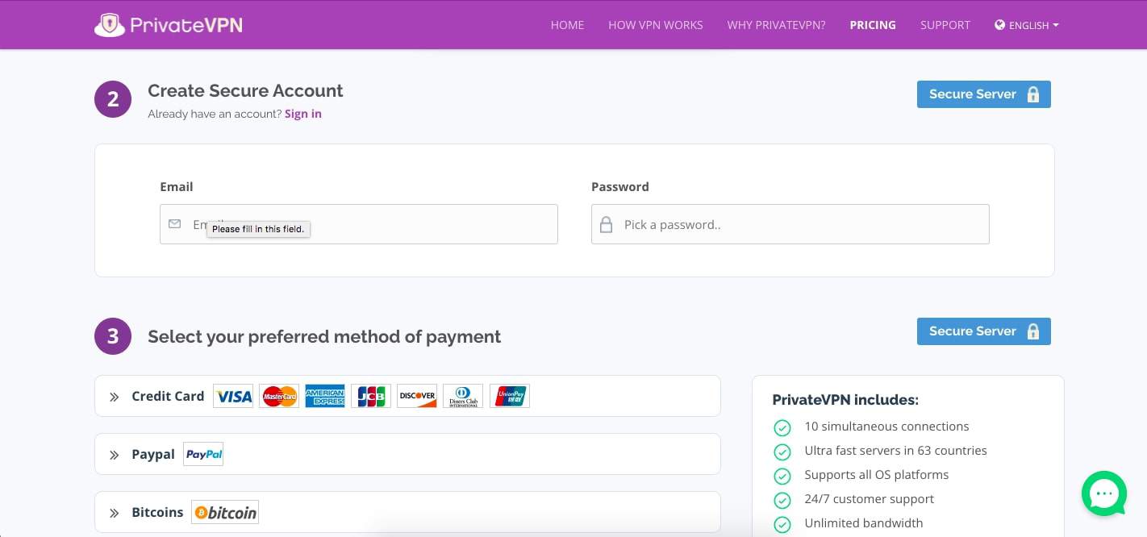Click the 'Create Secure Account' heading
This screenshot has width=1147, height=537.
coord(245,91)
